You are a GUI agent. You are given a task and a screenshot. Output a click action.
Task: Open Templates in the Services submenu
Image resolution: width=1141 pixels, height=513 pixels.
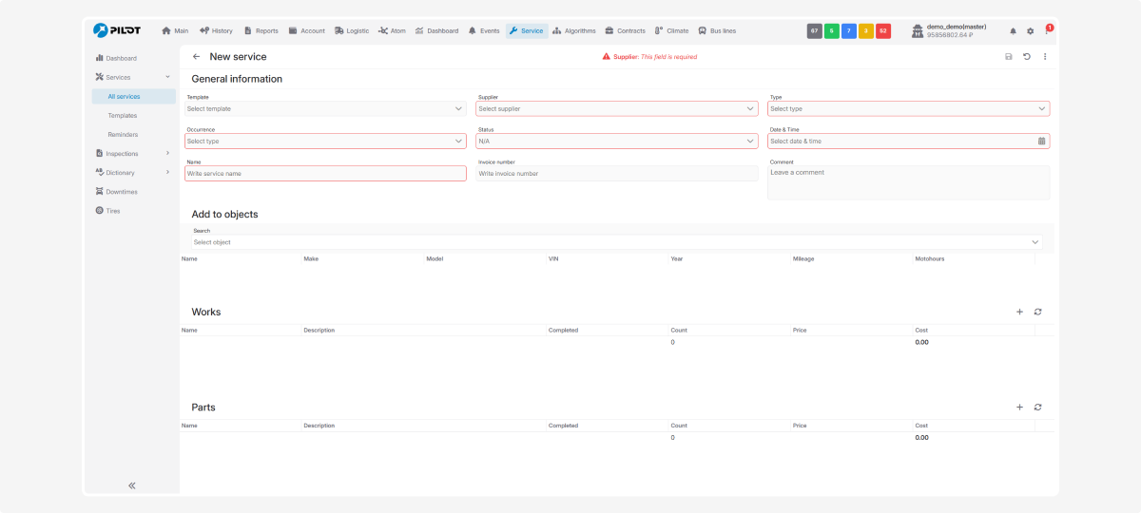(122, 115)
